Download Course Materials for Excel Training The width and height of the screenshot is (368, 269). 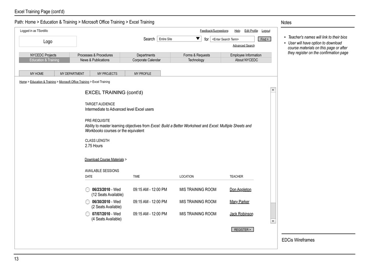[105, 159]
